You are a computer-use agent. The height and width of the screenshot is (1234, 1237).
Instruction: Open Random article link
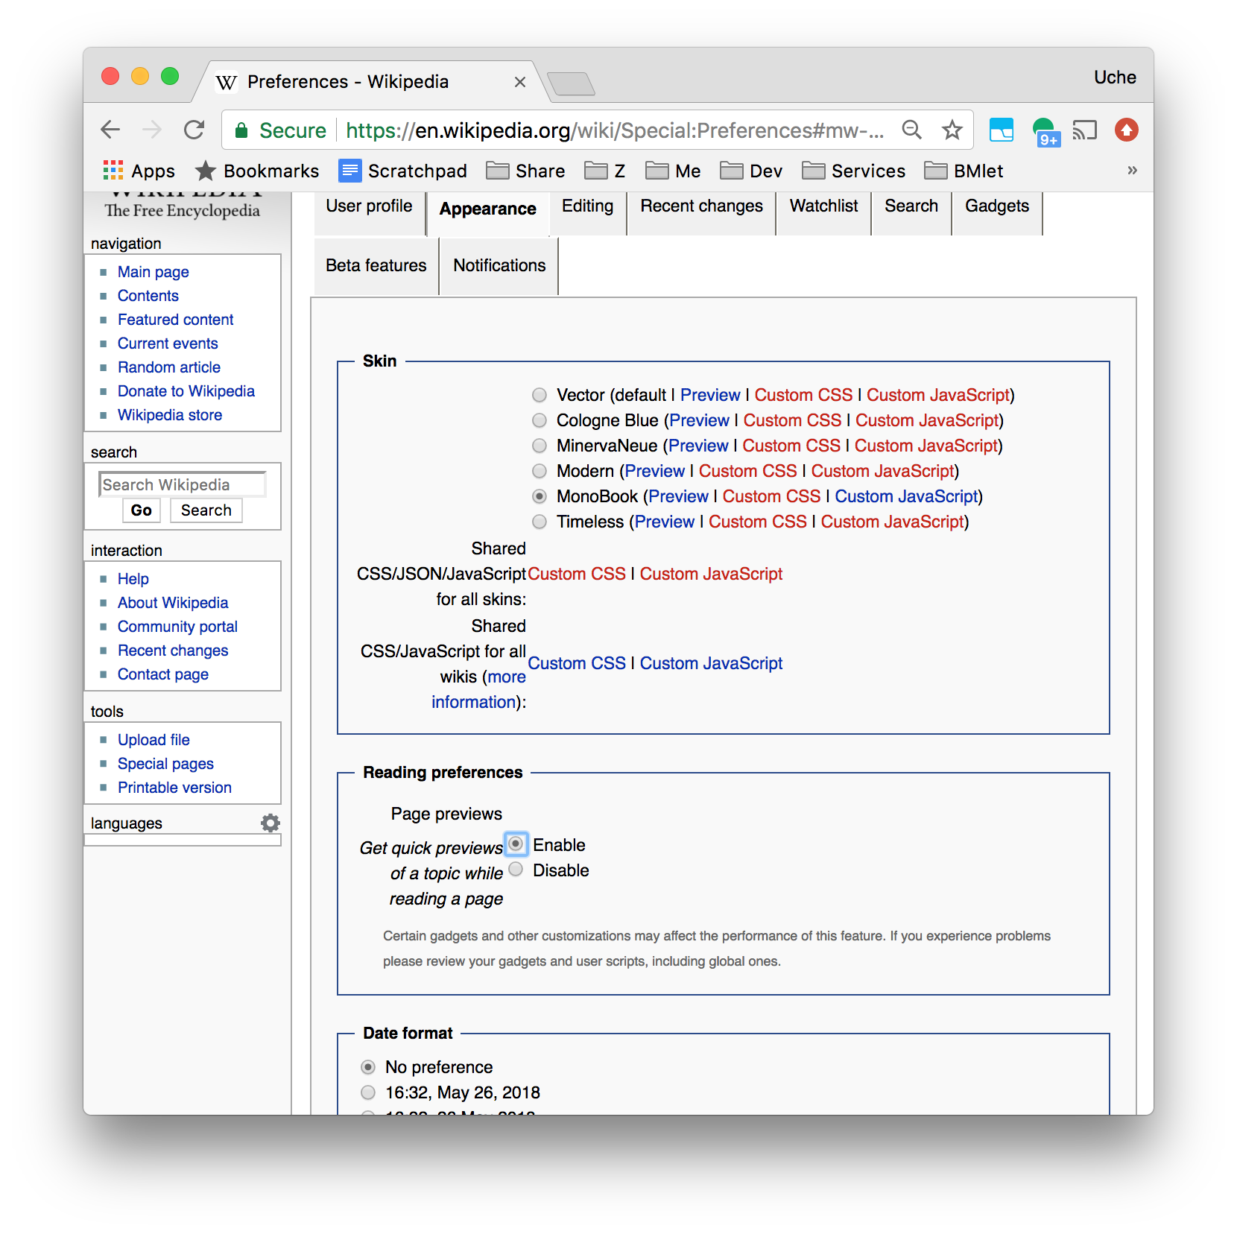[169, 367]
